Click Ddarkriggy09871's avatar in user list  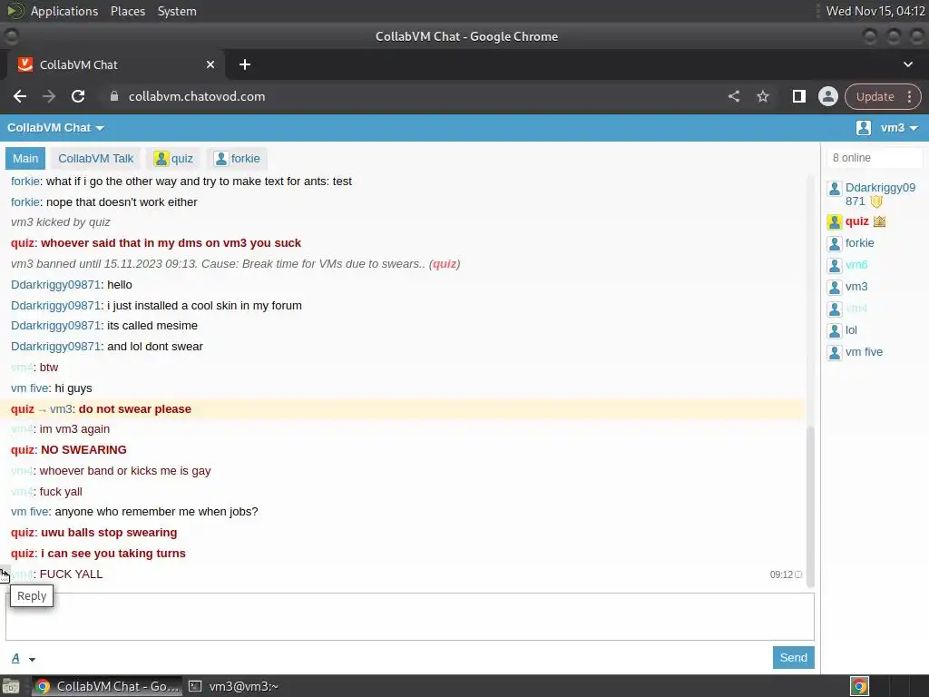click(835, 189)
